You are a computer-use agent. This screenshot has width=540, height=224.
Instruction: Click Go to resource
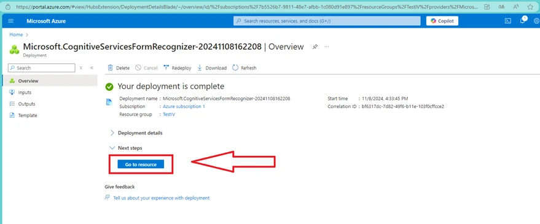pyautogui.click(x=141, y=164)
